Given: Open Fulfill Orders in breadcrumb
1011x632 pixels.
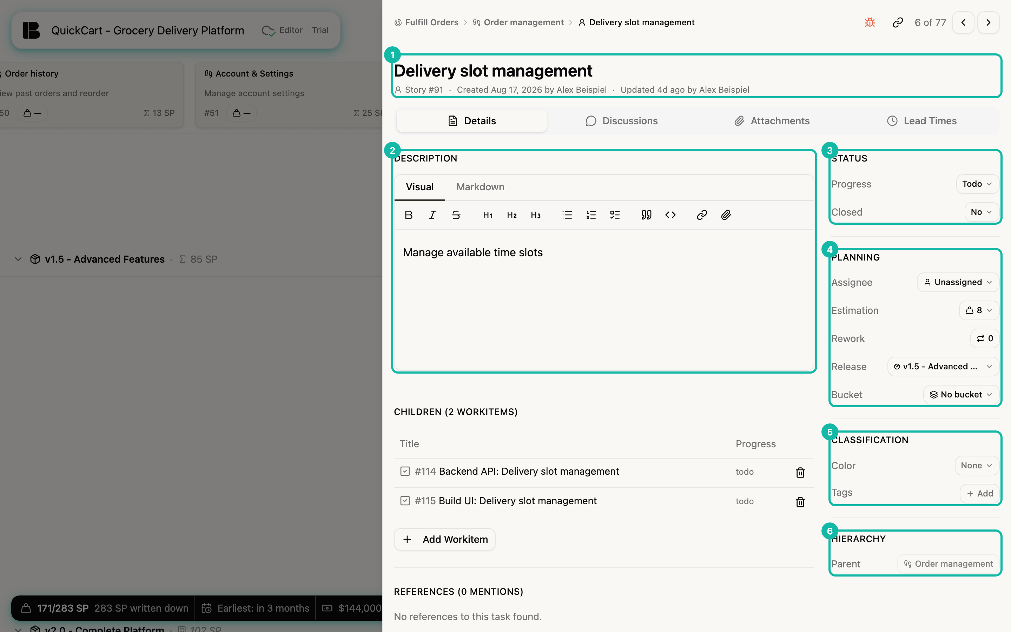Looking at the screenshot, I should click(426, 22).
